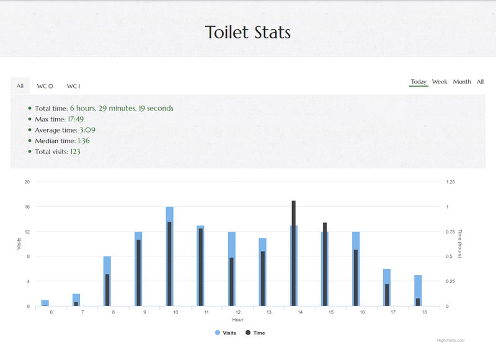Show stats for the Month

pos(462,82)
